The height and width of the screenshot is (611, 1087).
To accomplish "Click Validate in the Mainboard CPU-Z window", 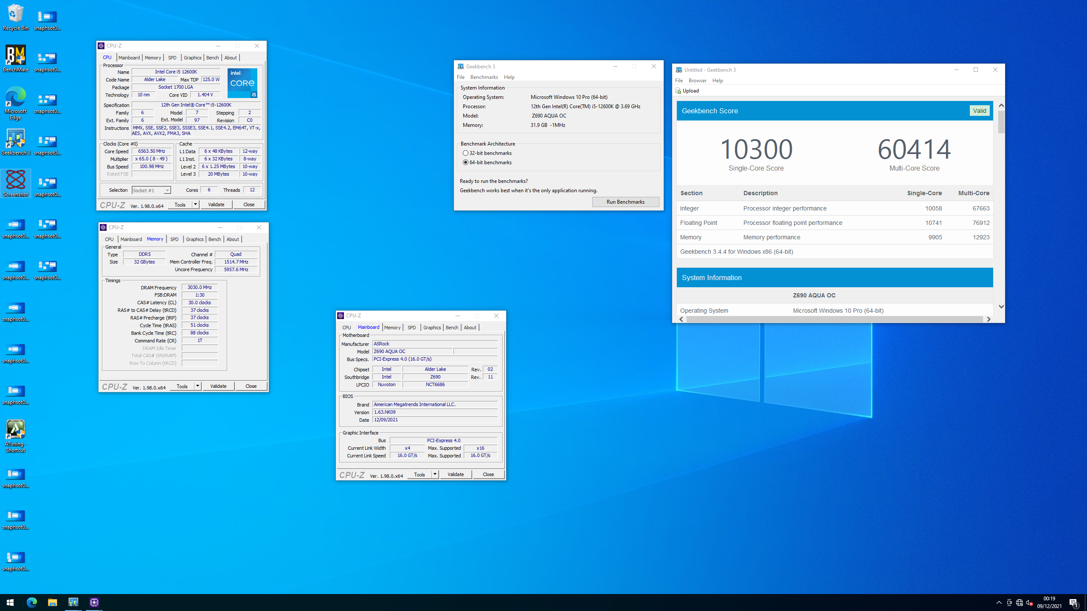I will pyautogui.click(x=456, y=474).
